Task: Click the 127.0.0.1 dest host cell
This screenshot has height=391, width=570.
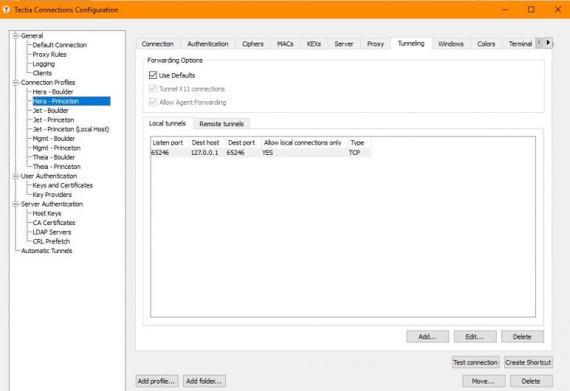Action: point(205,153)
